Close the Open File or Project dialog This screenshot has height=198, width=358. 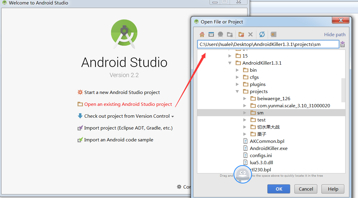pyautogui.click(x=340, y=20)
